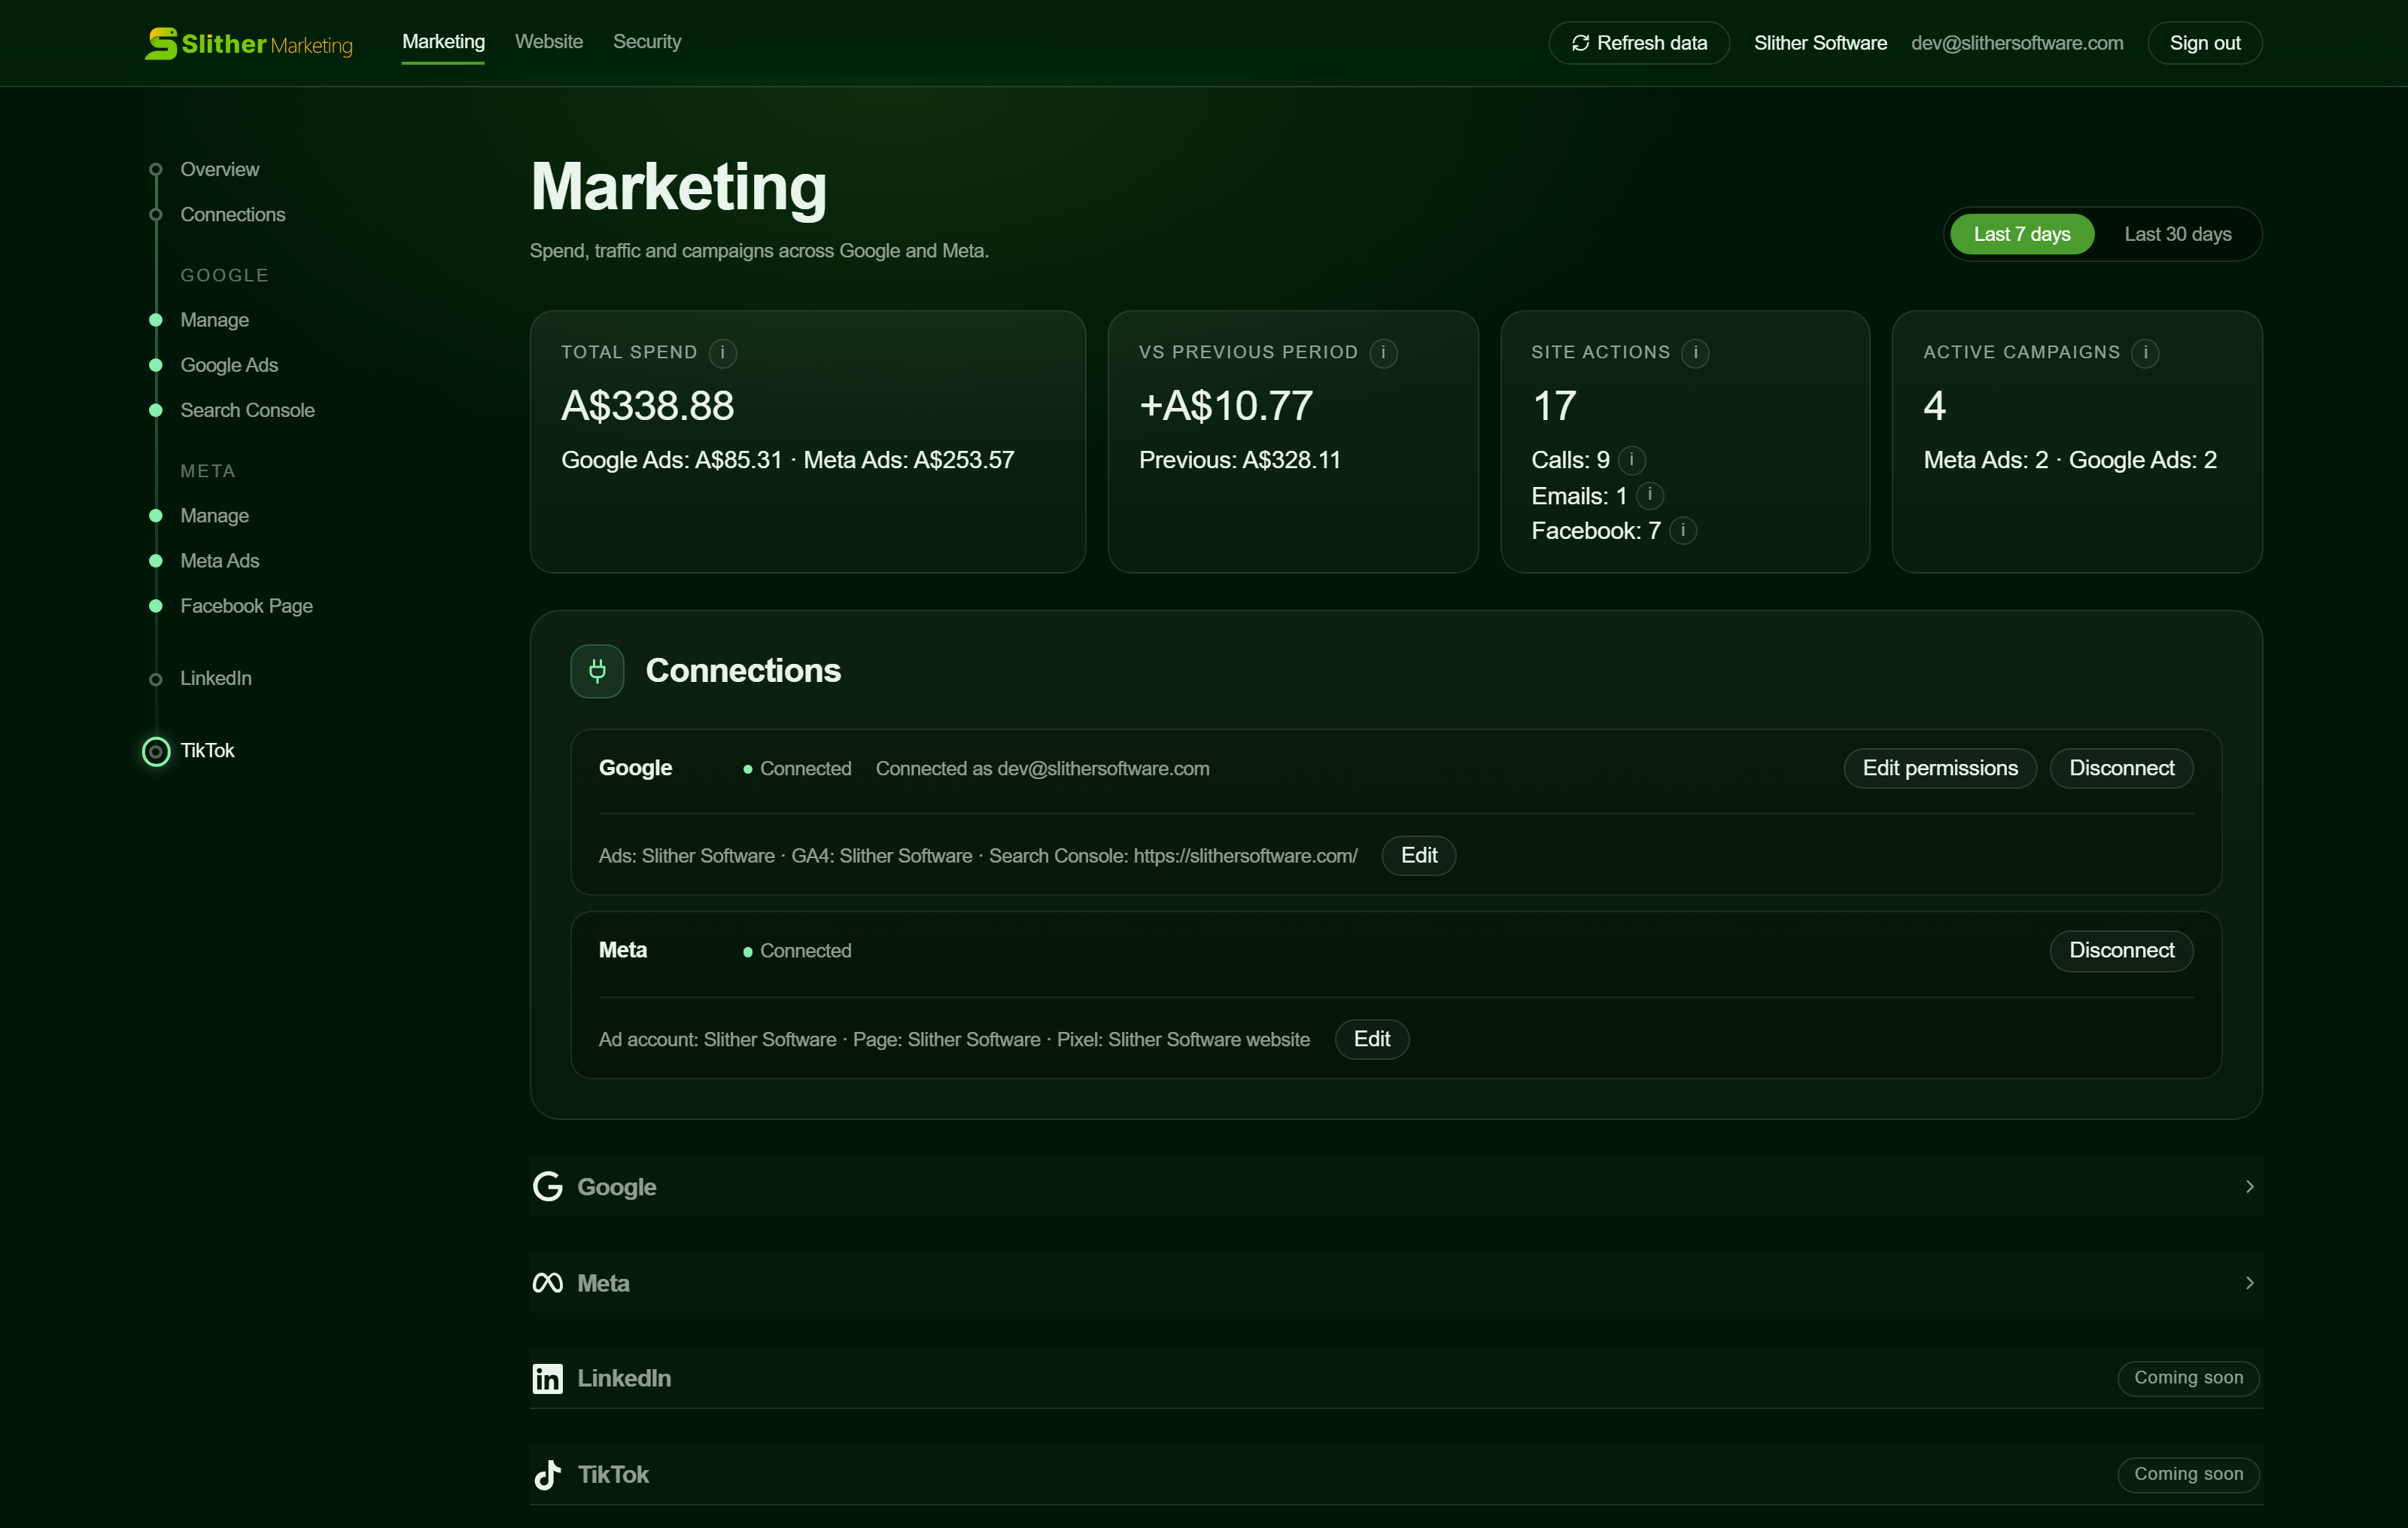Click the info icon beside Facebook: 7

click(x=1683, y=530)
